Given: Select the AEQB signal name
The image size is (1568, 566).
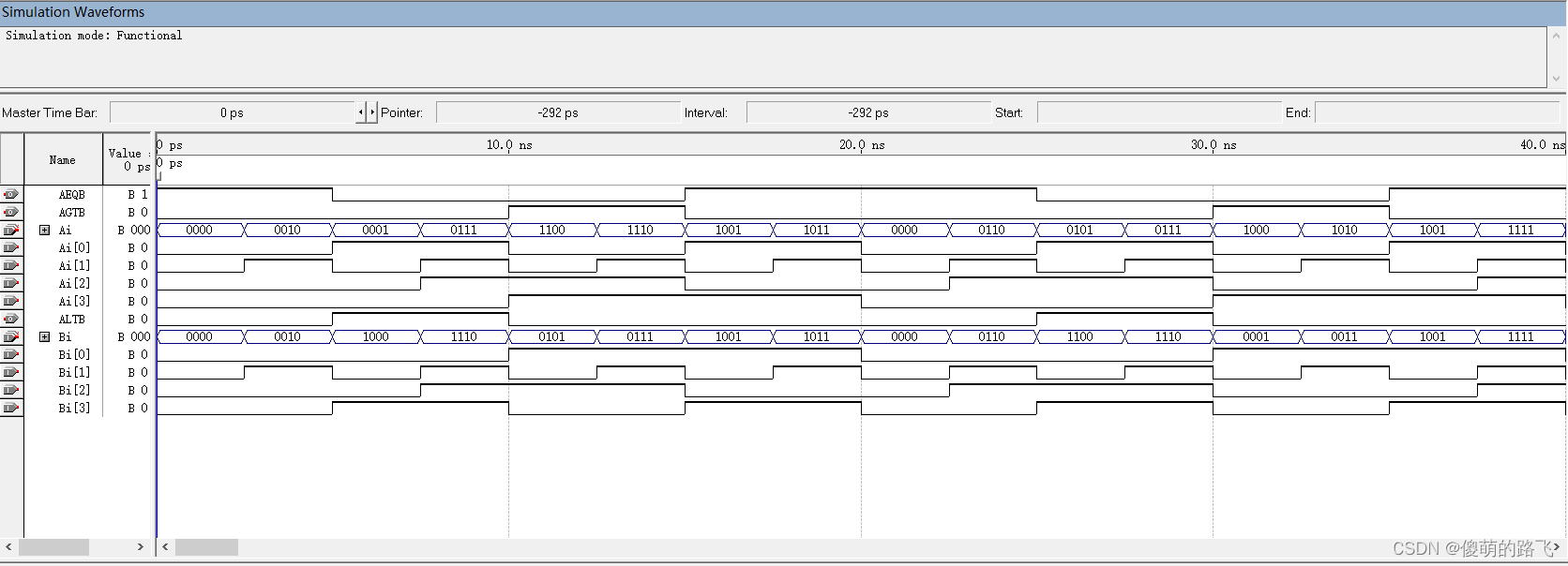Looking at the screenshot, I should coord(72,194).
